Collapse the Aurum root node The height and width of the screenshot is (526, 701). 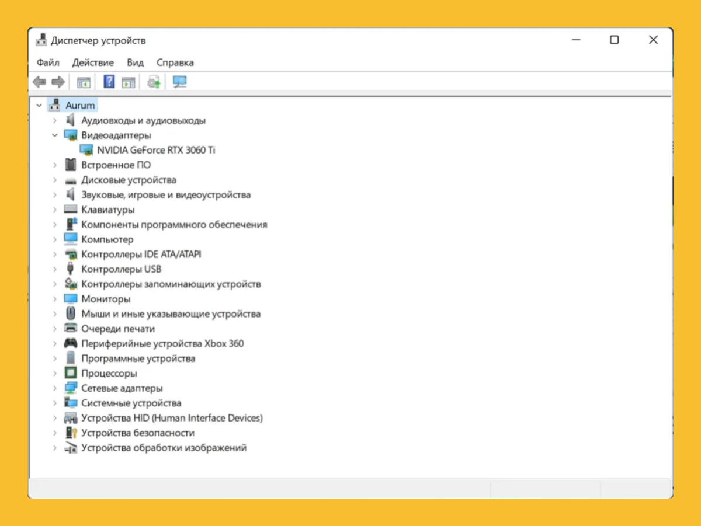(39, 106)
